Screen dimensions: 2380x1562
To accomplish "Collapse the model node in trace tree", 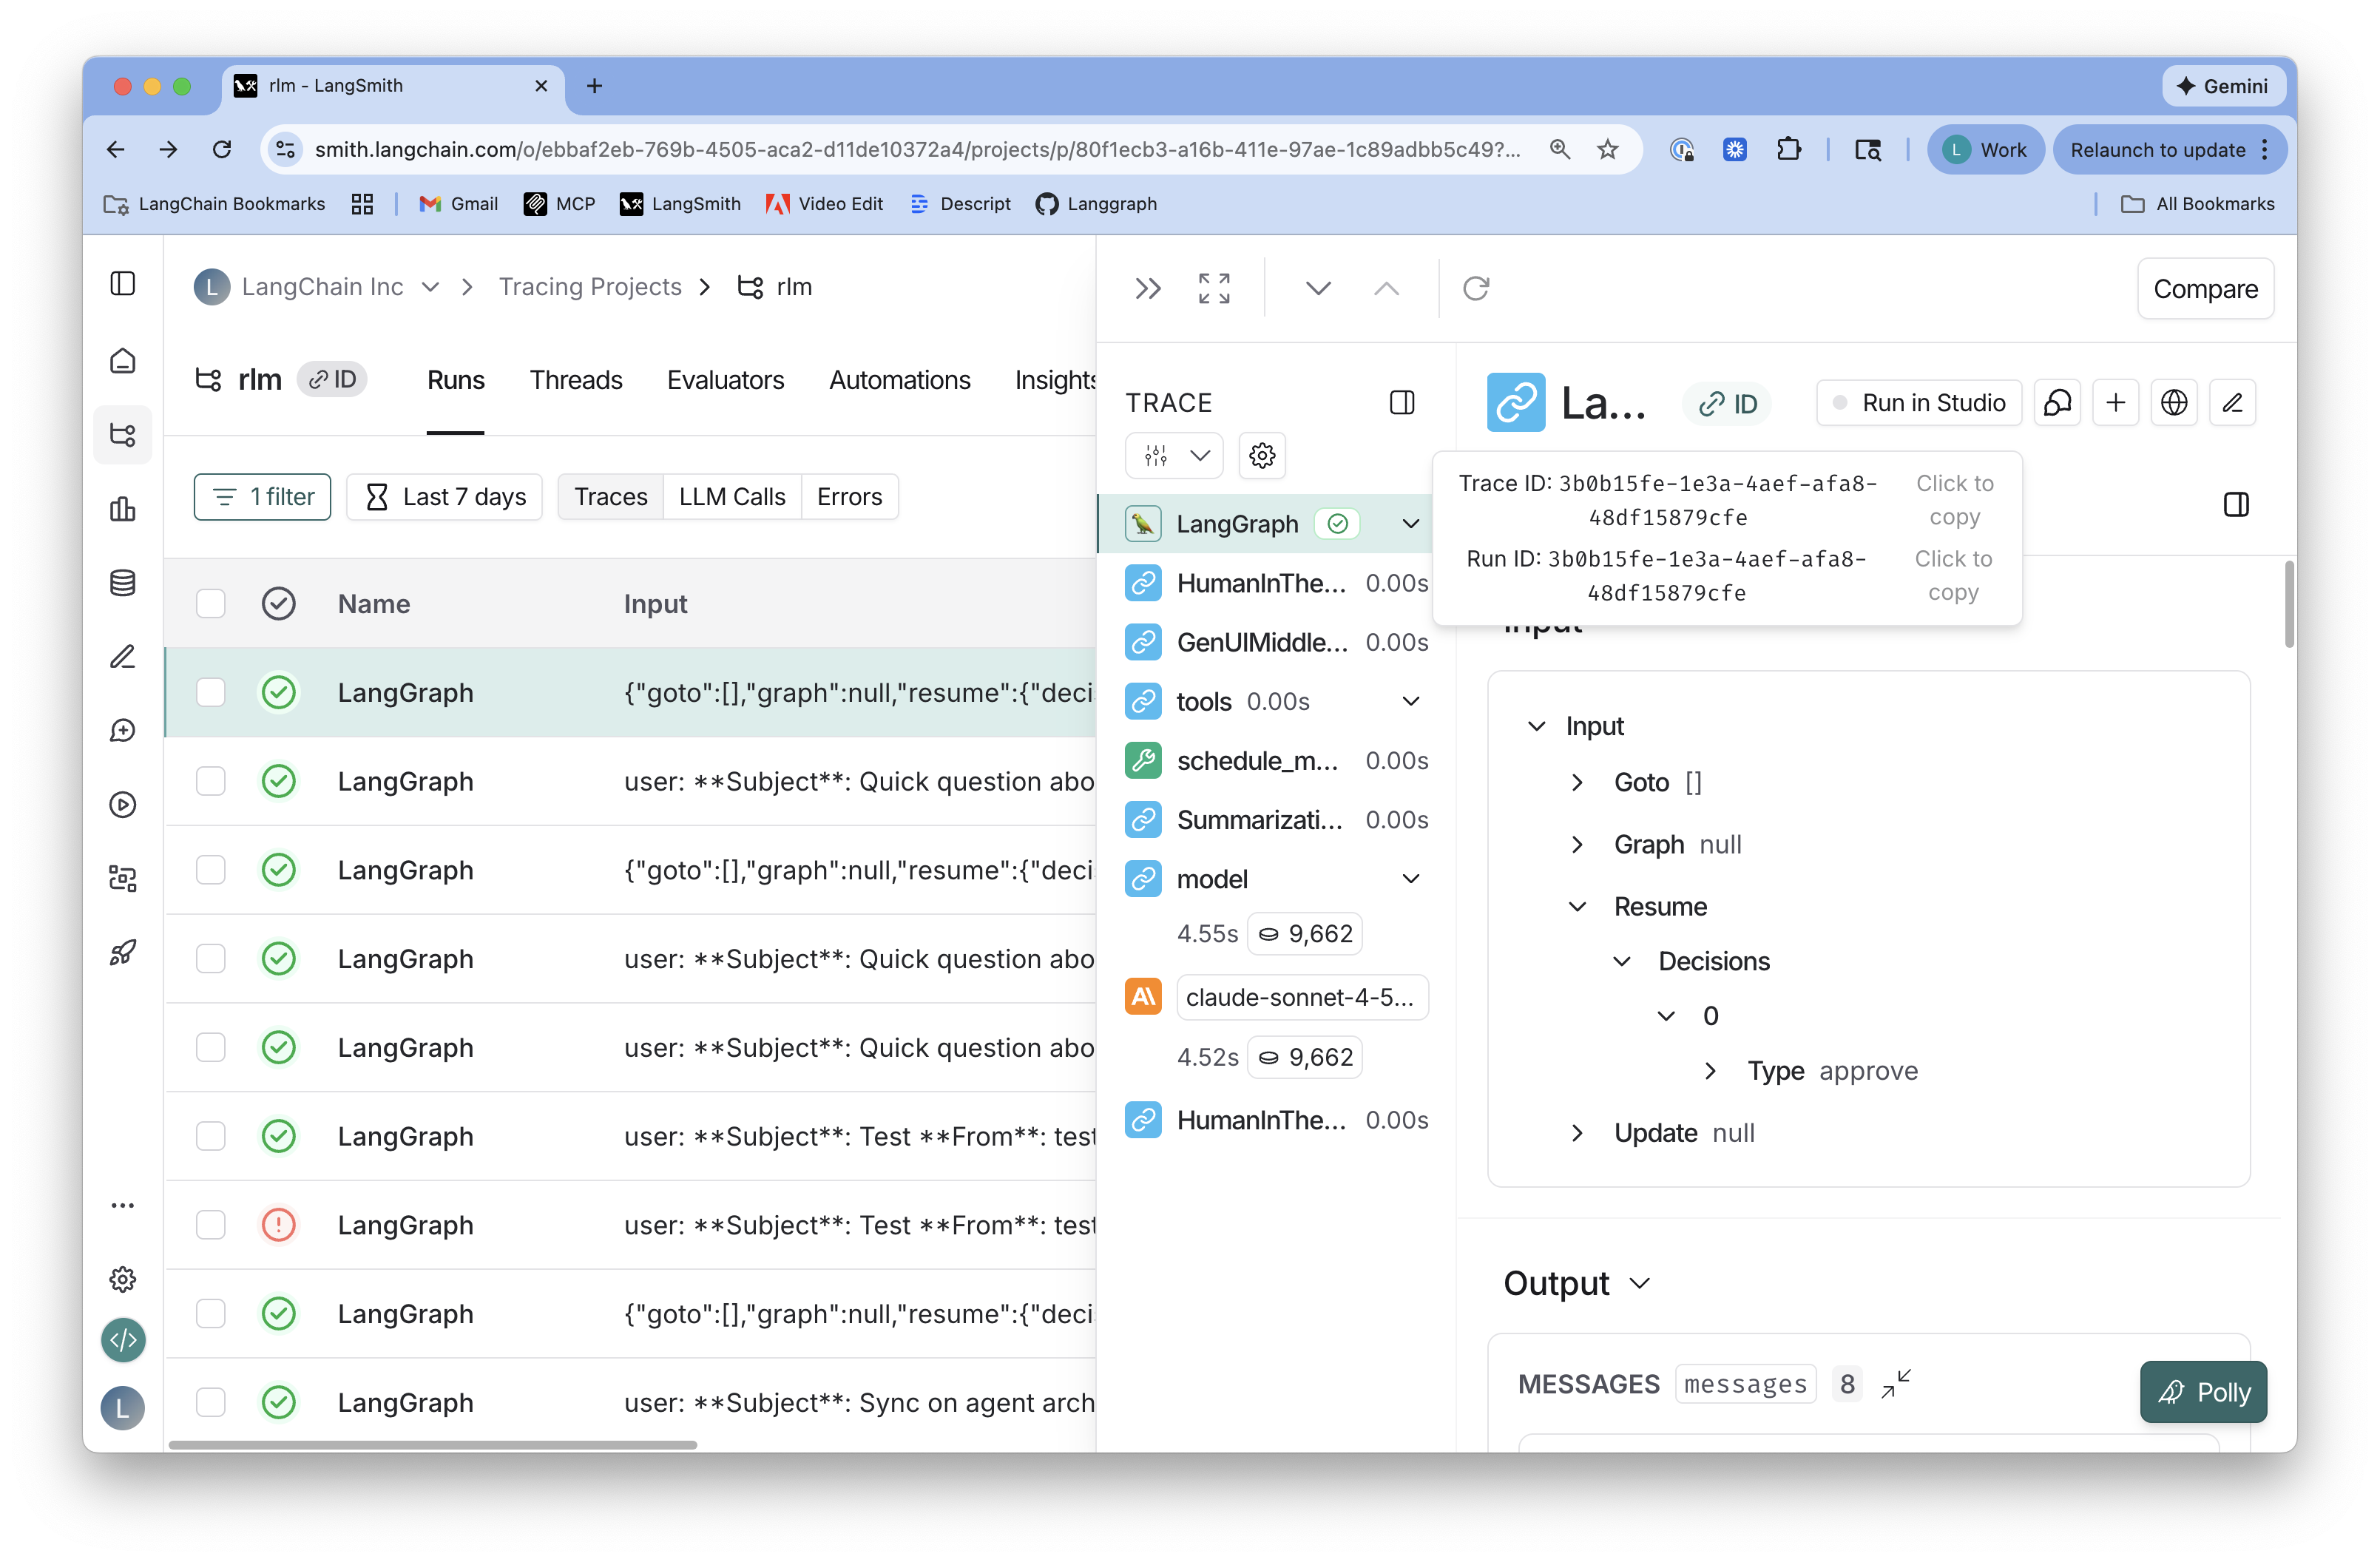I will (1411, 879).
